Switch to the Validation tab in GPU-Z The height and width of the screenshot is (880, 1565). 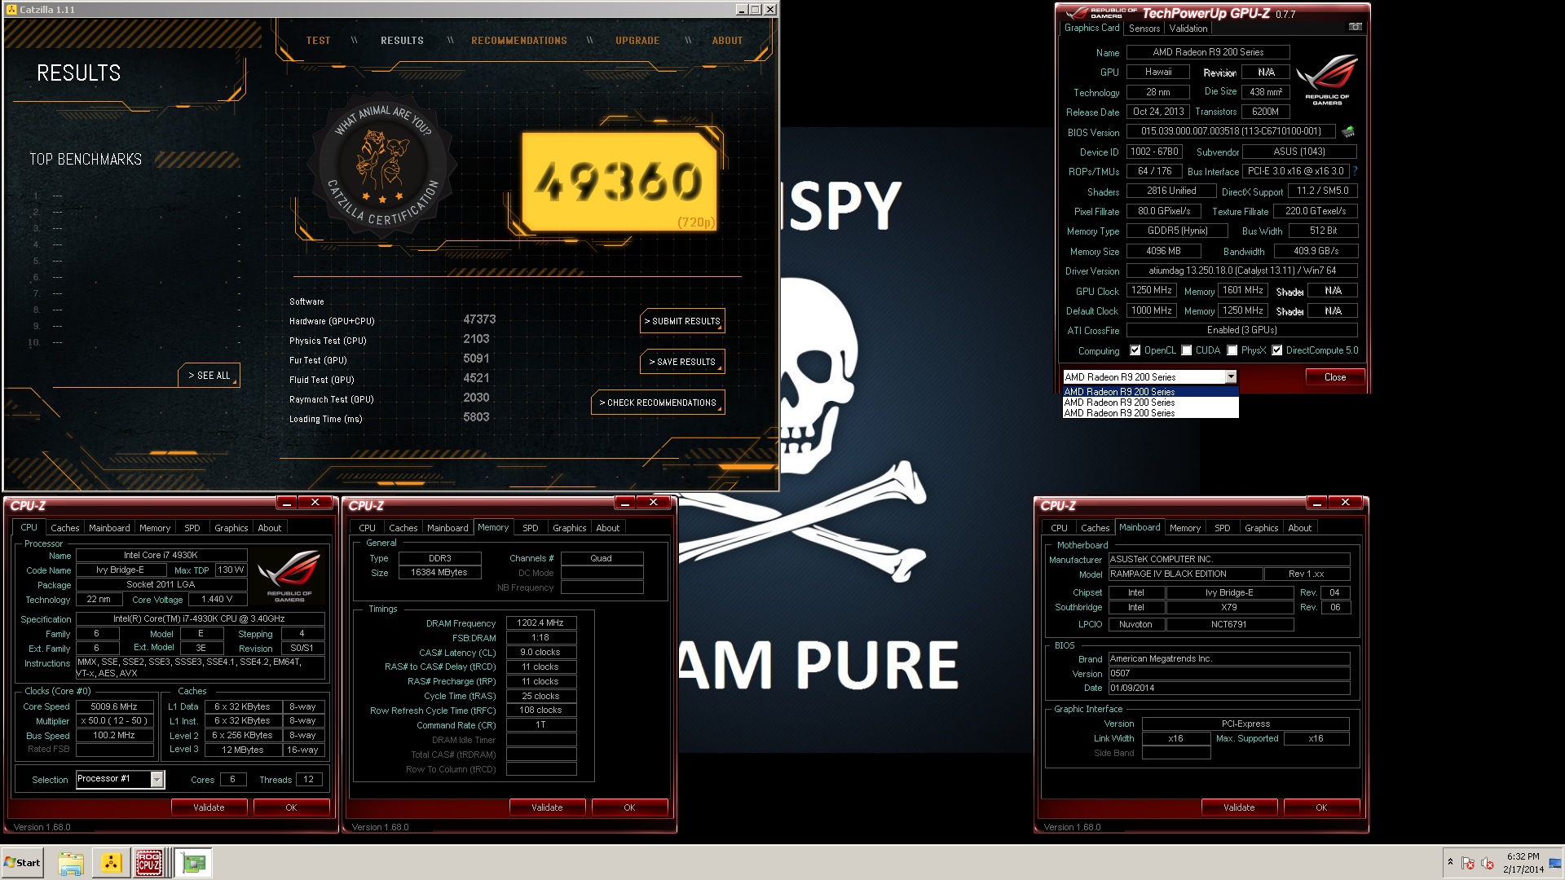[1188, 29]
